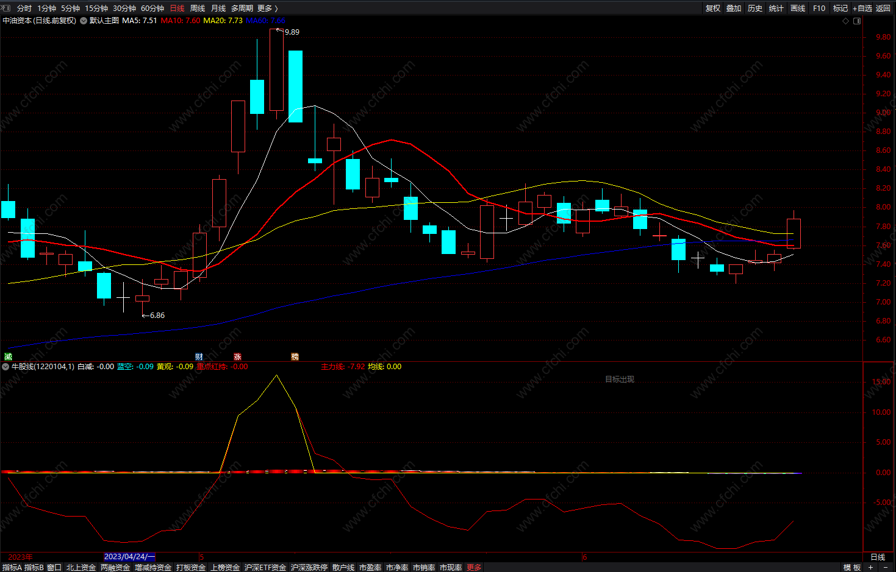
Task: Zoom in with the plus icon
Action: 871,567
